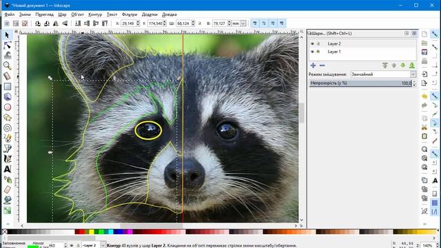Select the Rectangle tool

(8, 86)
